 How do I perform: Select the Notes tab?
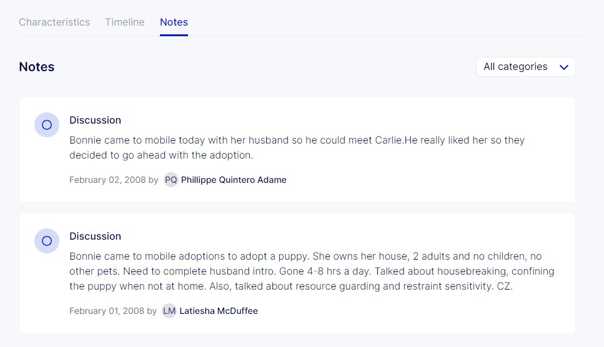click(174, 22)
